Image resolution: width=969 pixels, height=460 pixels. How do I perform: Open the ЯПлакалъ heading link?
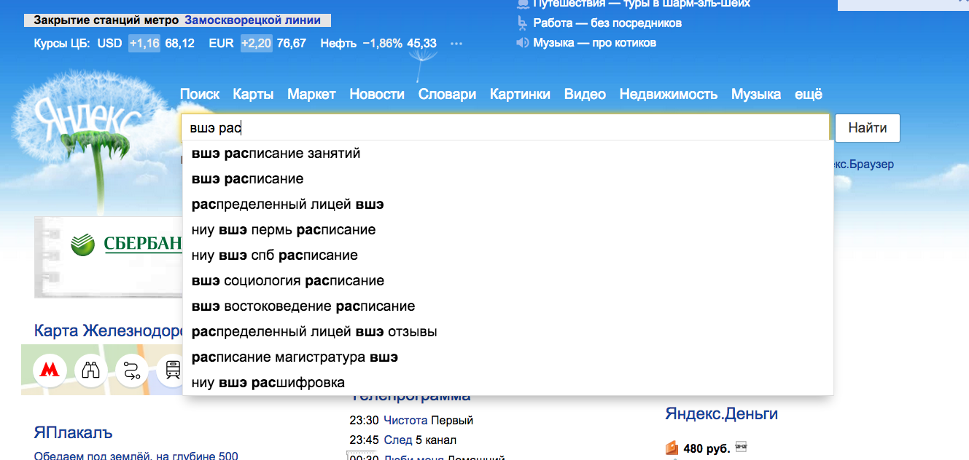(x=73, y=432)
